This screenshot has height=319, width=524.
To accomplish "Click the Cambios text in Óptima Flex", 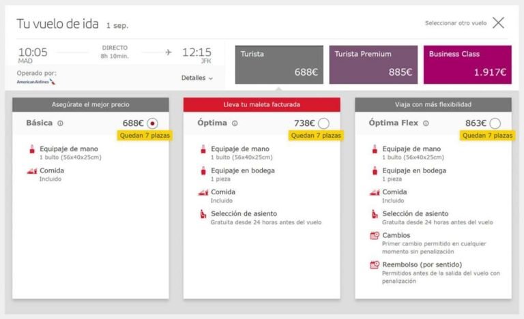I will 396,235.
